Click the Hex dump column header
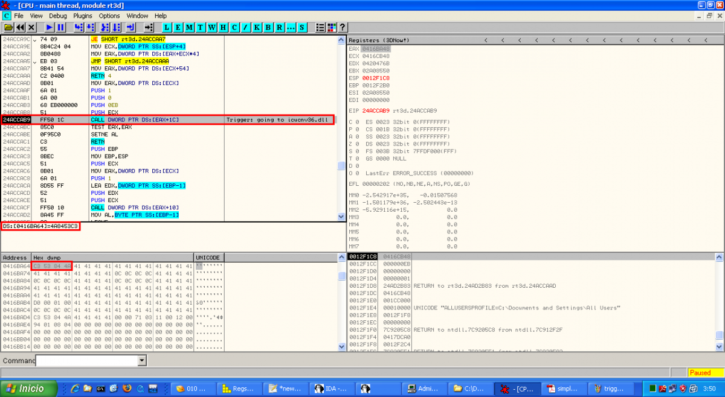Image resolution: width=725 pixels, height=397 pixels. (x=112, y=258)
